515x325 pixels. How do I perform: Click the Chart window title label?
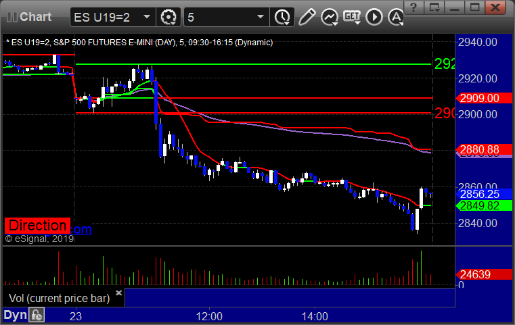pyautogui.click(x=35, y=17)
